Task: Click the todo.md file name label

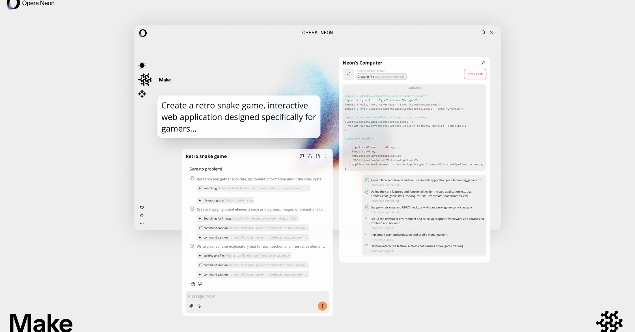Action: 414,87
